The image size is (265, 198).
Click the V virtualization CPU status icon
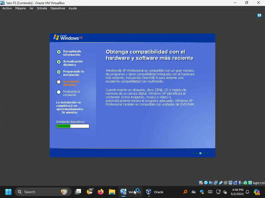tap(240, 183)
